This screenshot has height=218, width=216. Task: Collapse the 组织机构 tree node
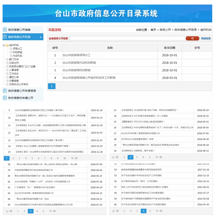point(4,45)
